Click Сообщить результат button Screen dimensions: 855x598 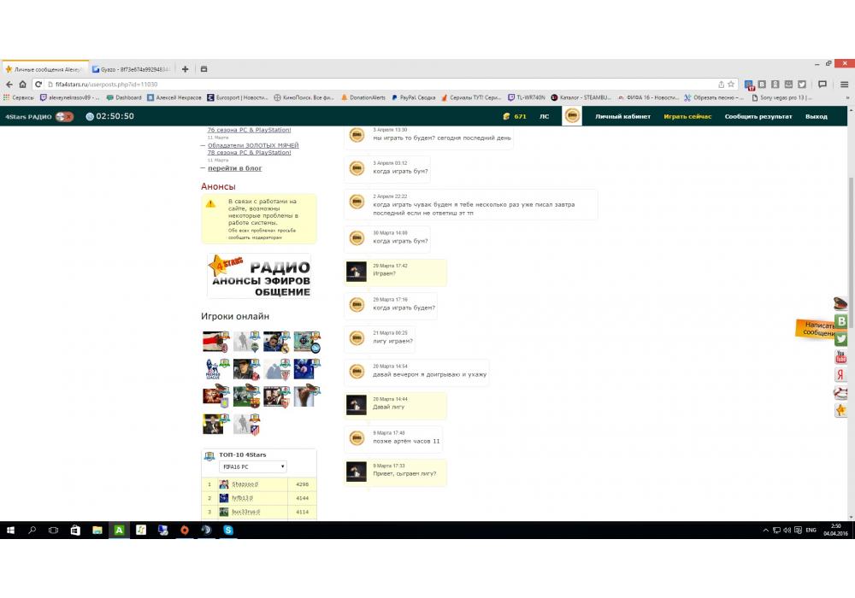pyautogui.click(x=758, y=116)
